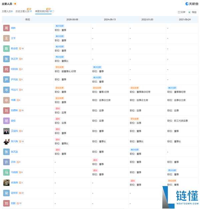The height and width of the screenshot is (209, 200).
Task: Click the 2024-08-13 column header
Action: tap(110, 19)
